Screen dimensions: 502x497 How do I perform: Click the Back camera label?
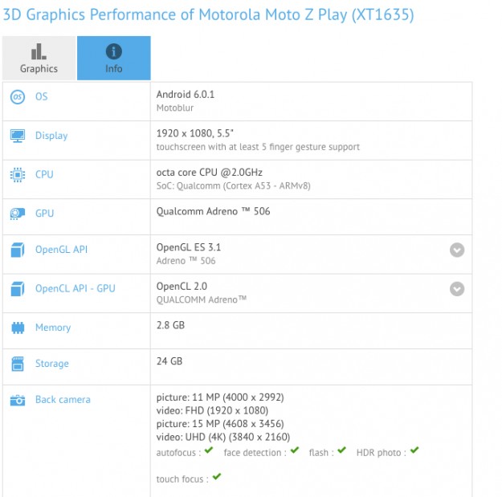63,400
